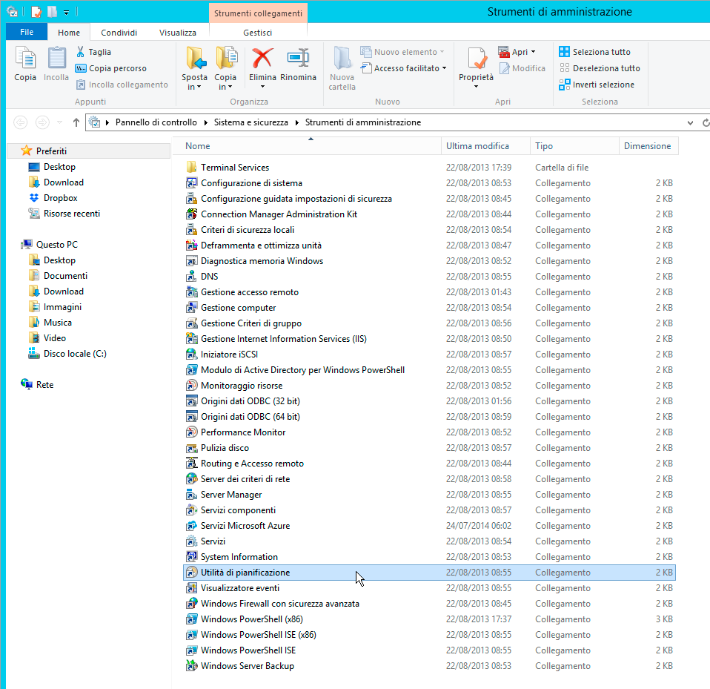Open Risorse recenti in sidebar
The width and height of the screenshot is (710, 689).
(72, 214)
